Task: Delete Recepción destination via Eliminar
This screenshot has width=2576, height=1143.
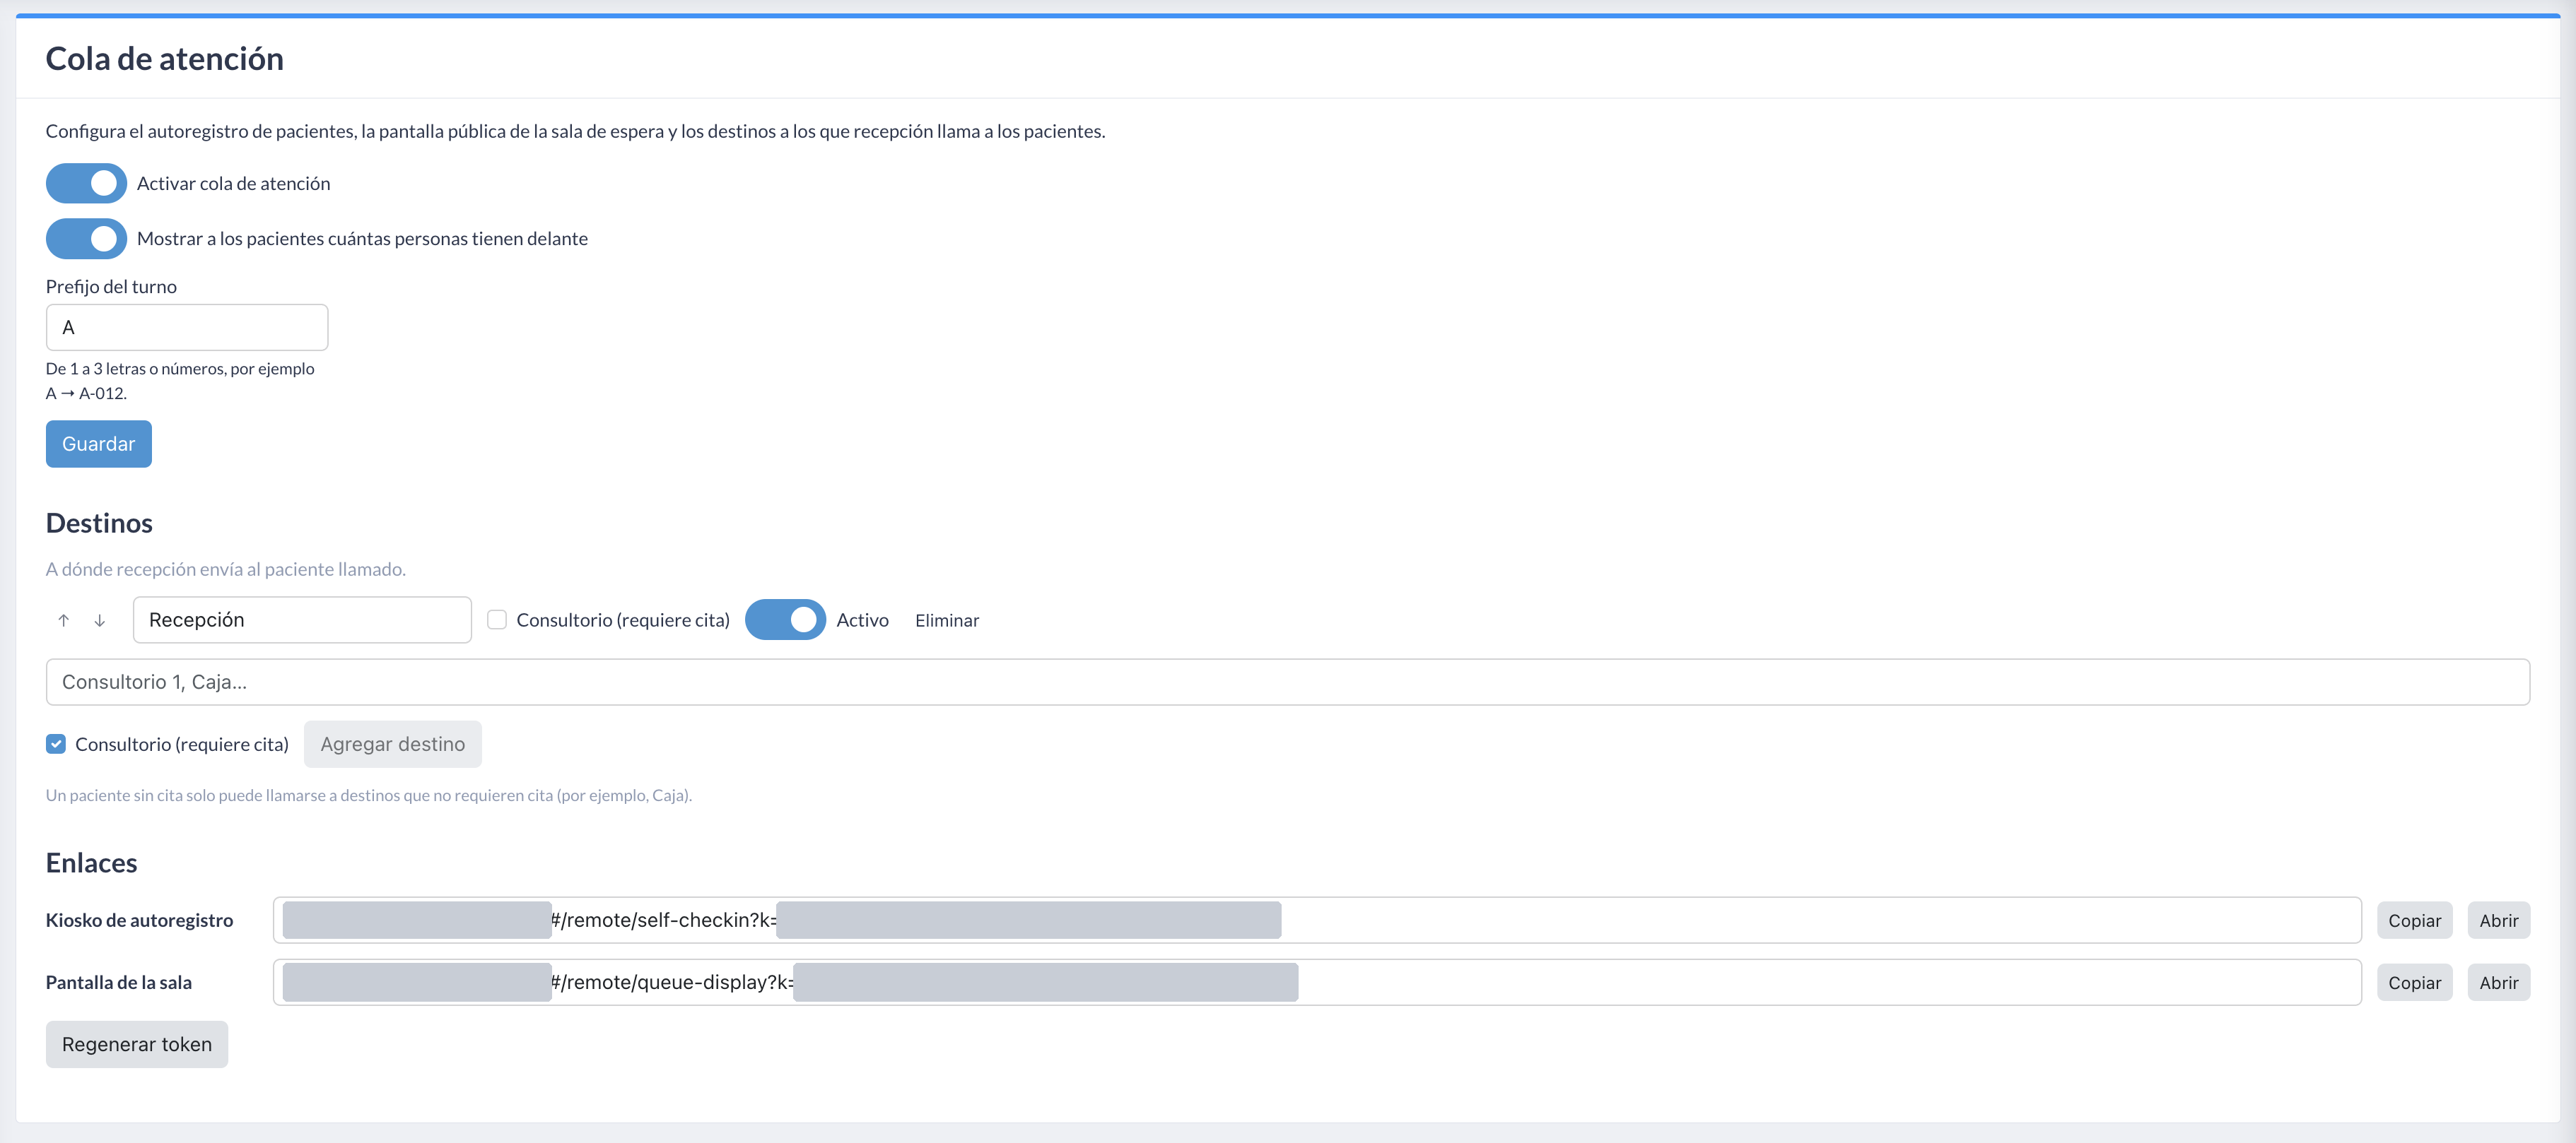Action: [x=947, y=620]
